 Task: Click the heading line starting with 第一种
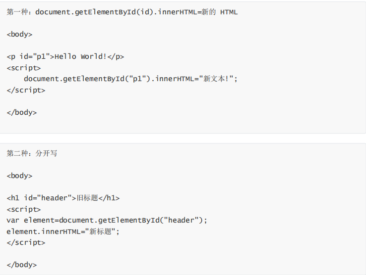122,12
